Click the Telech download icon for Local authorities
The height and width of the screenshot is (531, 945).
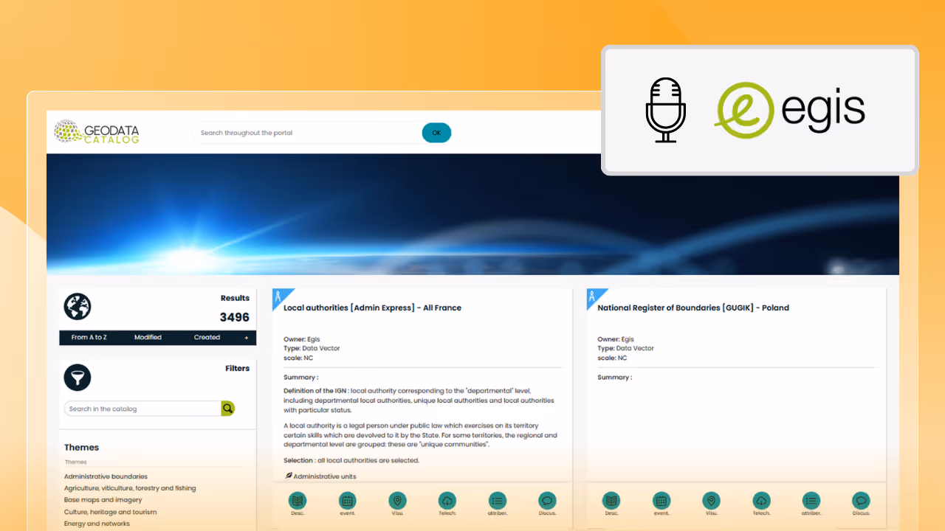pyautogui.click(x=447, y=500)
